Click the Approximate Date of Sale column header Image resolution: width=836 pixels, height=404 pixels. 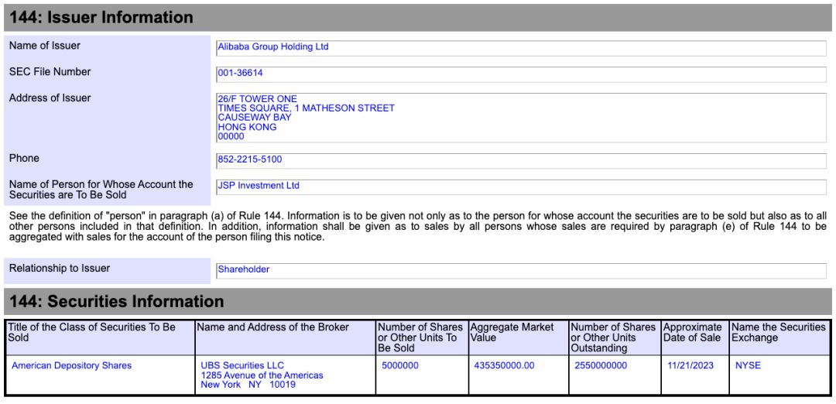[694, 333]
